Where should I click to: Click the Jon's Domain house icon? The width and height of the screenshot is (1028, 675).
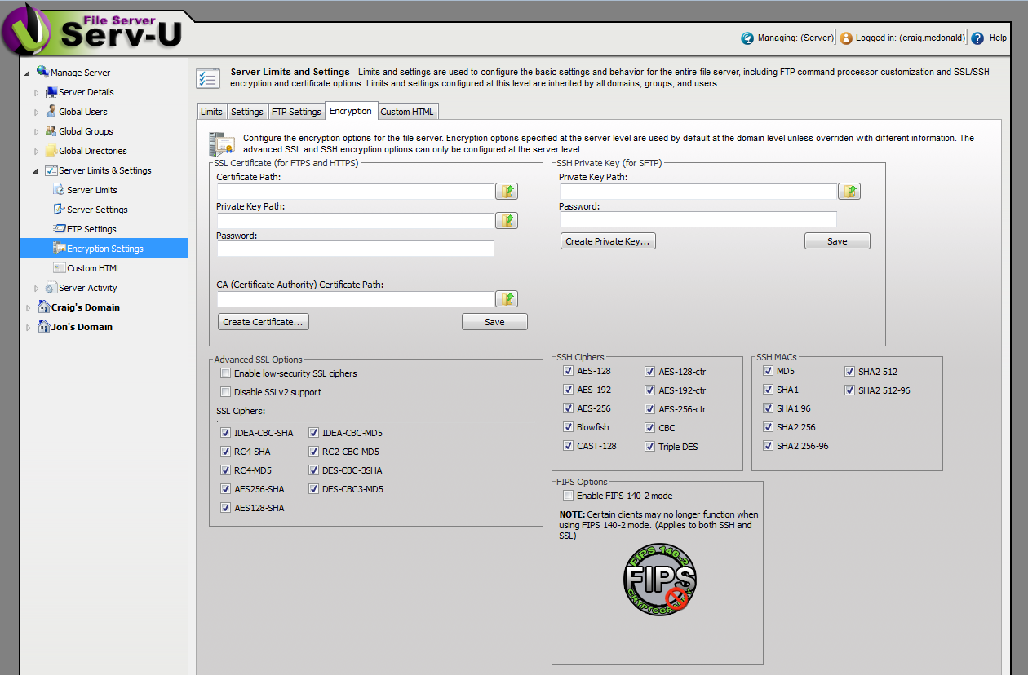pos(43,327)
